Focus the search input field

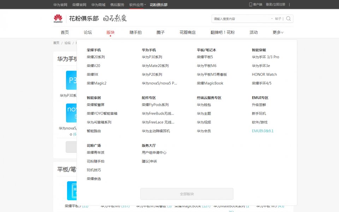(x=242, y=19)
